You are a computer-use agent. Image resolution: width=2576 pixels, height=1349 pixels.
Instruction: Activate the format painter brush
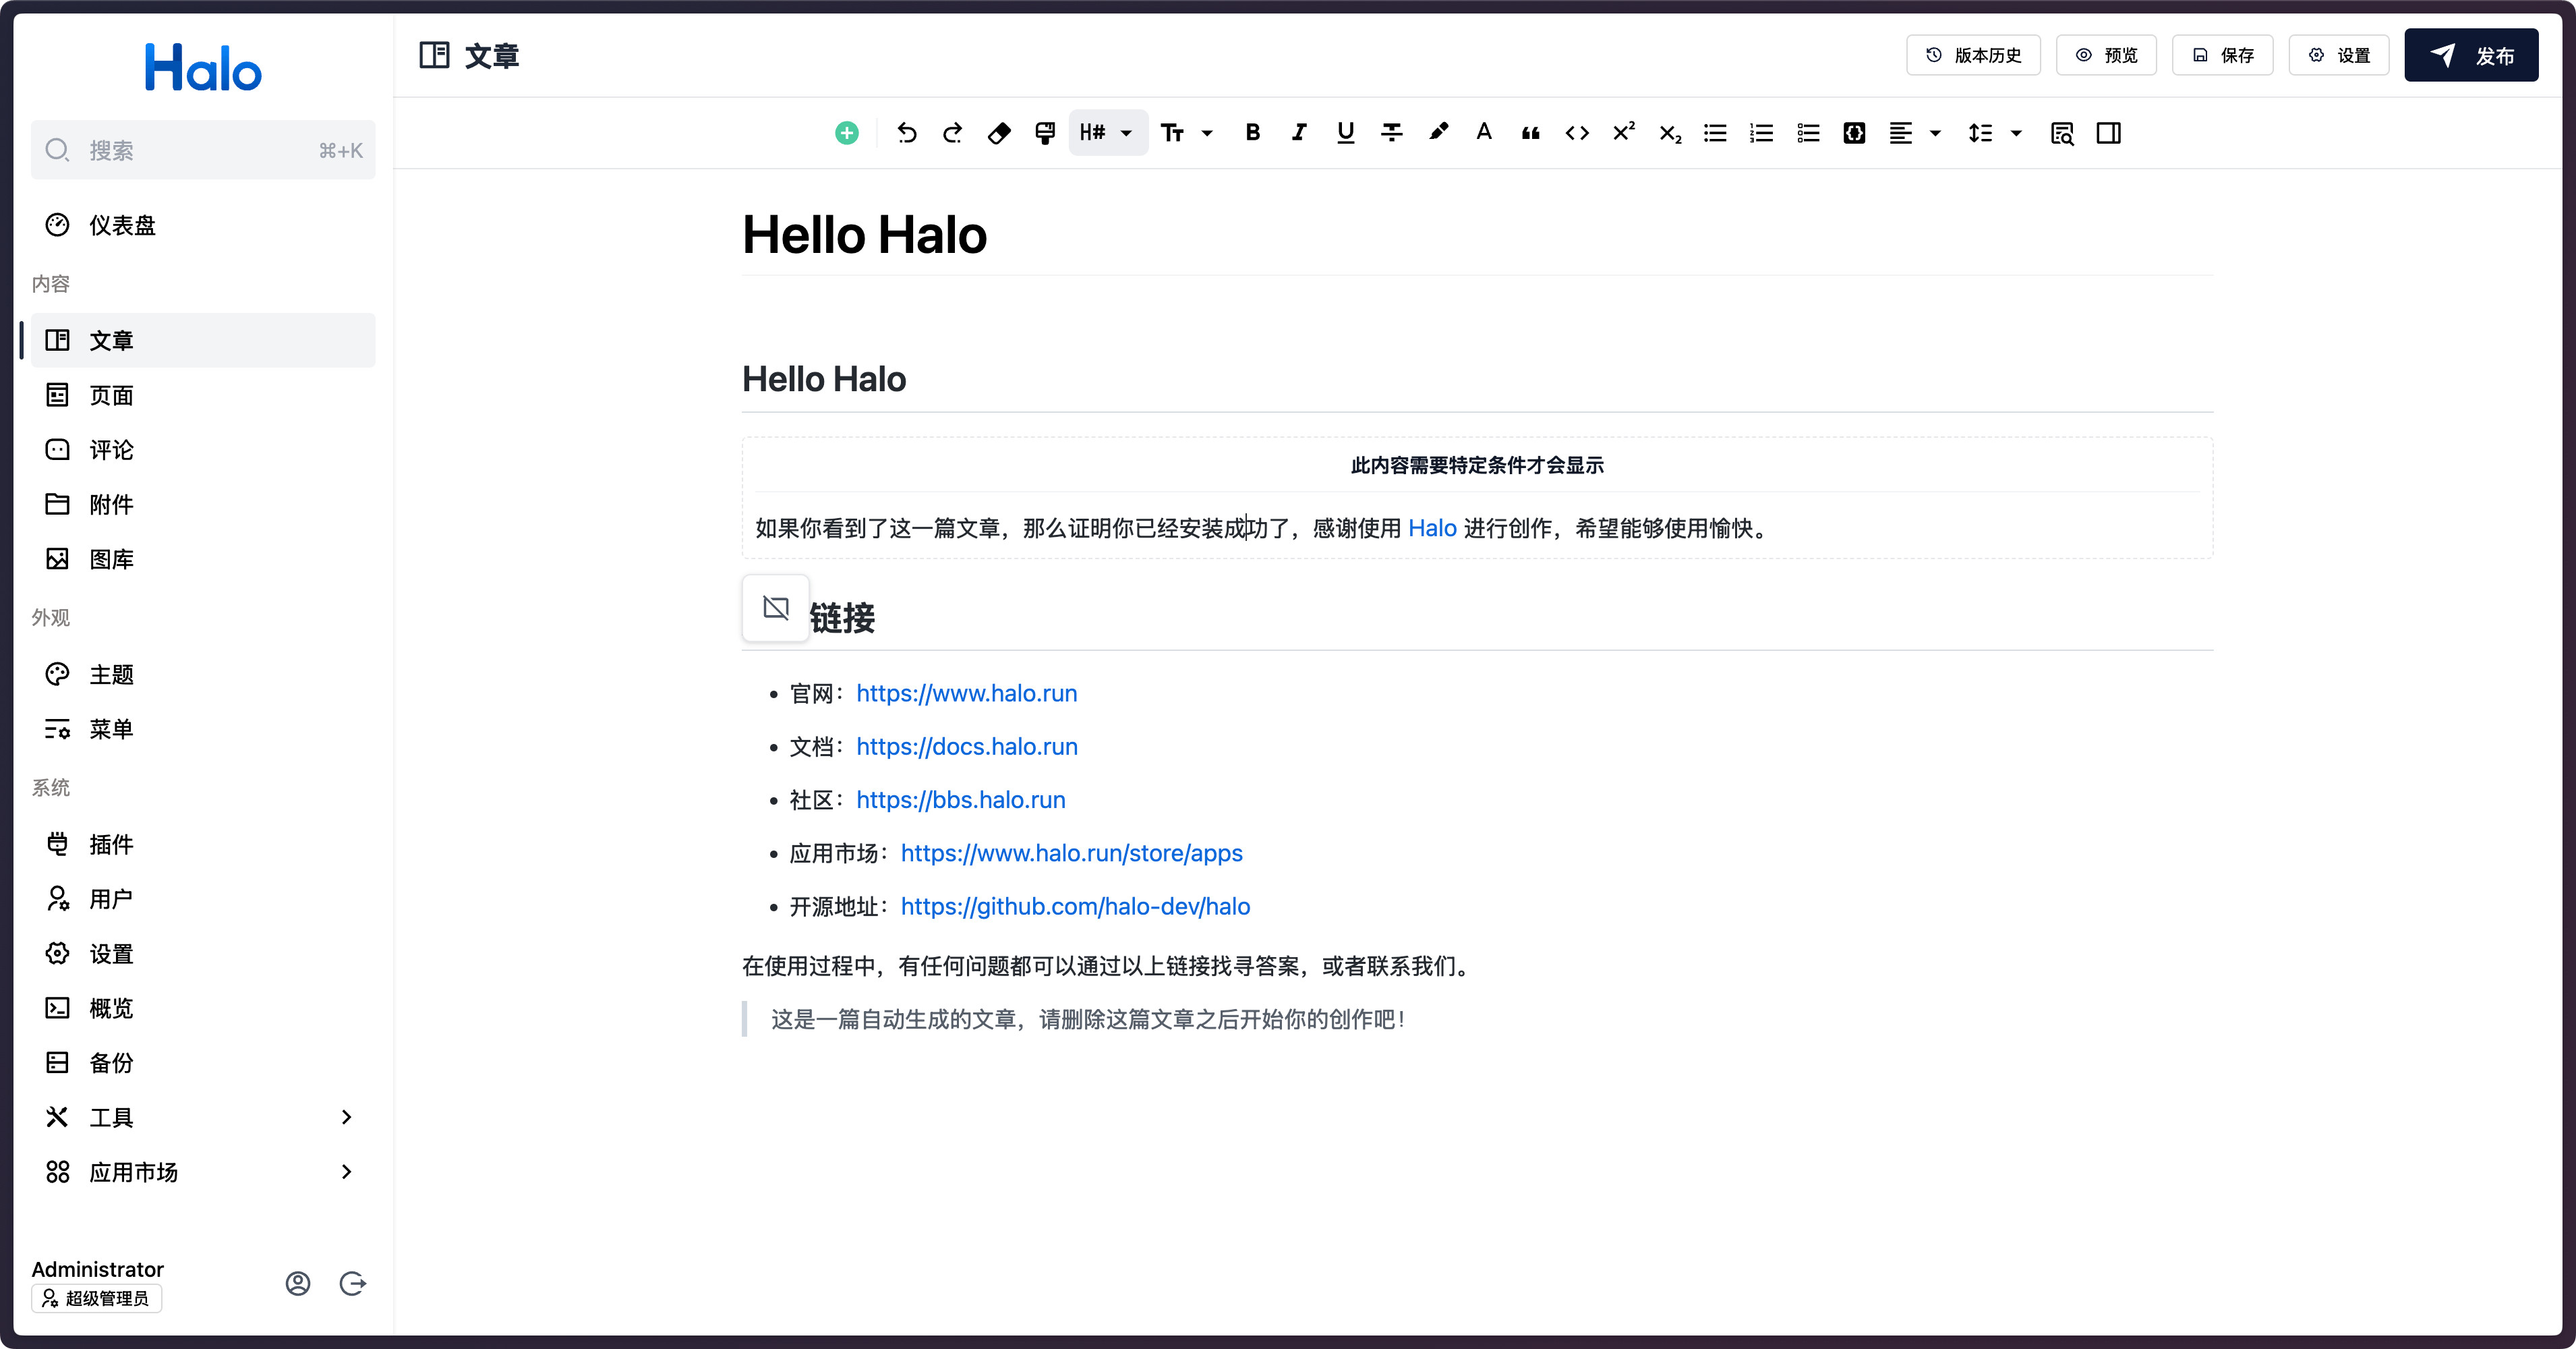[1045, 133]
